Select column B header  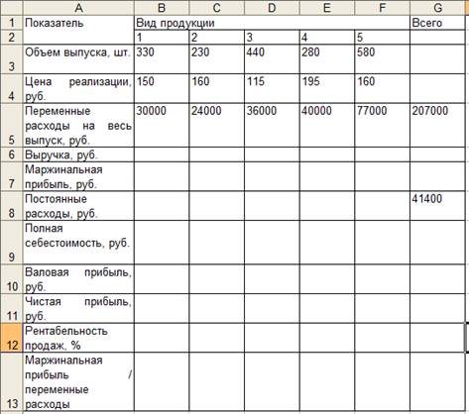click(162, 8)
